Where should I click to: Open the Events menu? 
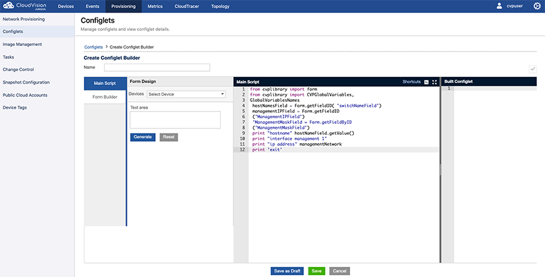[x=93, y=6]
